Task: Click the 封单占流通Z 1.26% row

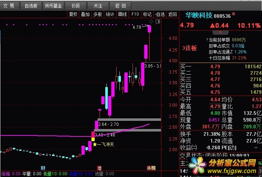Action: pyautogui.click(x=228, y=52)
